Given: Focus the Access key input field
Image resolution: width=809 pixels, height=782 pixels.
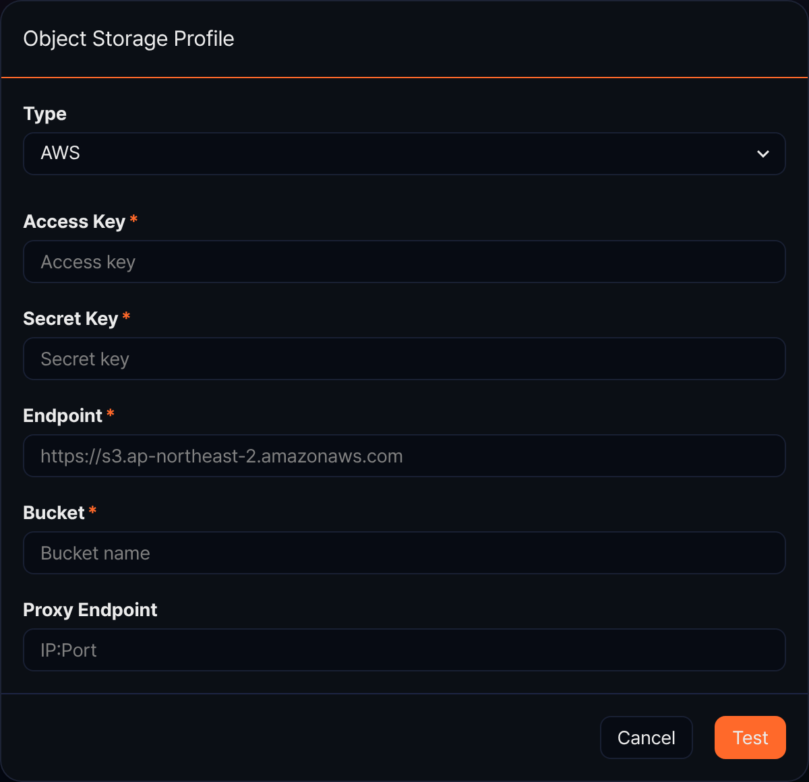Looking at the screenshot, I should pyautogui.click(x=404, y=262).
